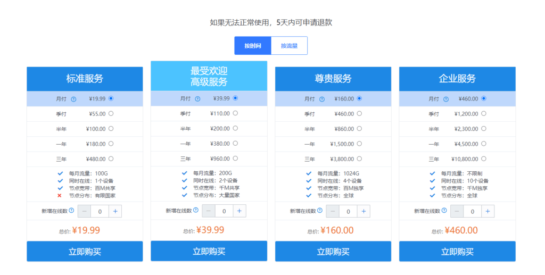Click 立即购买 under 企业服务

[x=457, y=252]
